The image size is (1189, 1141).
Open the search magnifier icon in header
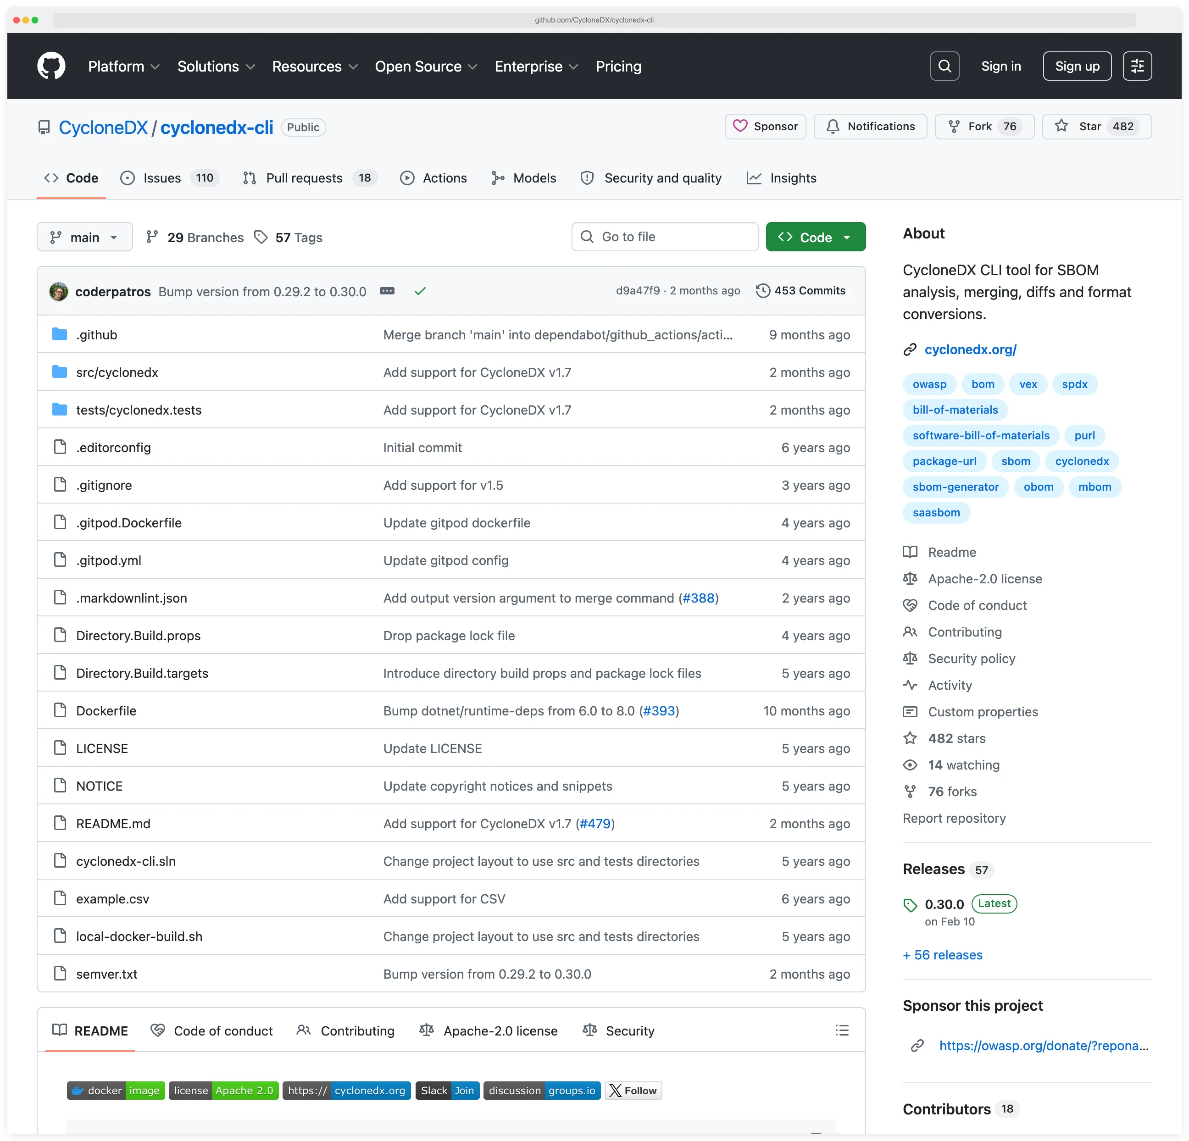(x=945, y=66)
